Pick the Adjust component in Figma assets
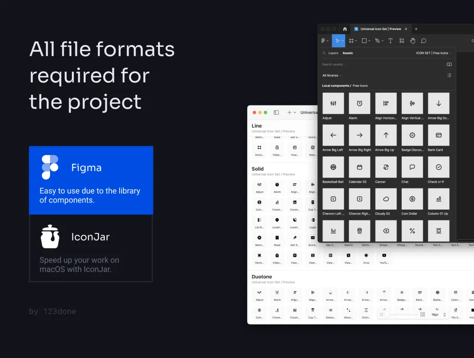 coord(333,103)
